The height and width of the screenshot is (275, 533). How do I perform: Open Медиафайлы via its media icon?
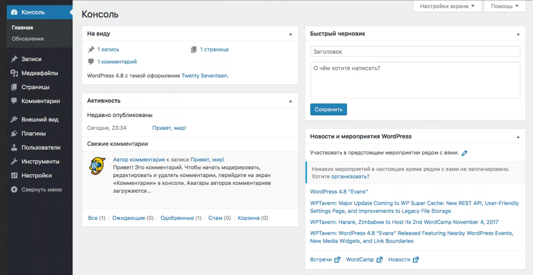click(x=14, y=73)
